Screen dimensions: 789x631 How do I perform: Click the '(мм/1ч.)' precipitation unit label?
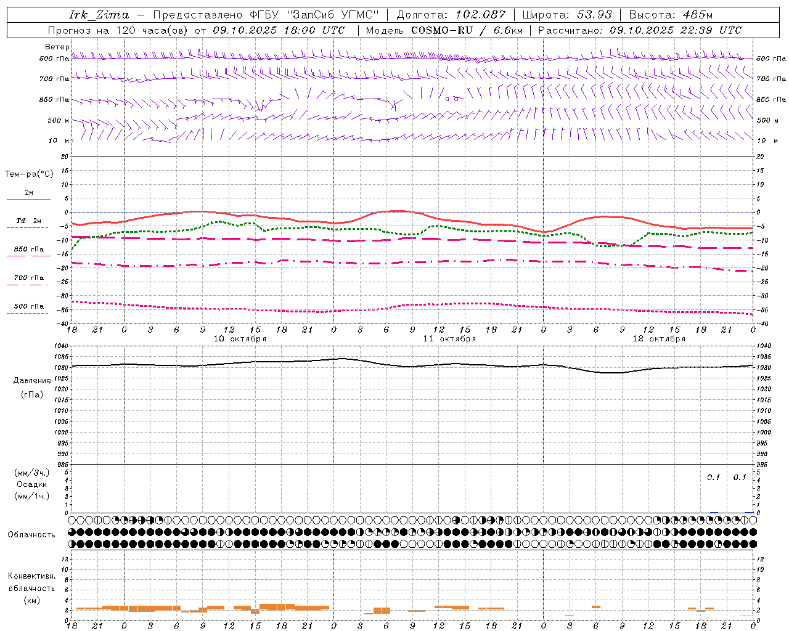[x=32, y=495]
